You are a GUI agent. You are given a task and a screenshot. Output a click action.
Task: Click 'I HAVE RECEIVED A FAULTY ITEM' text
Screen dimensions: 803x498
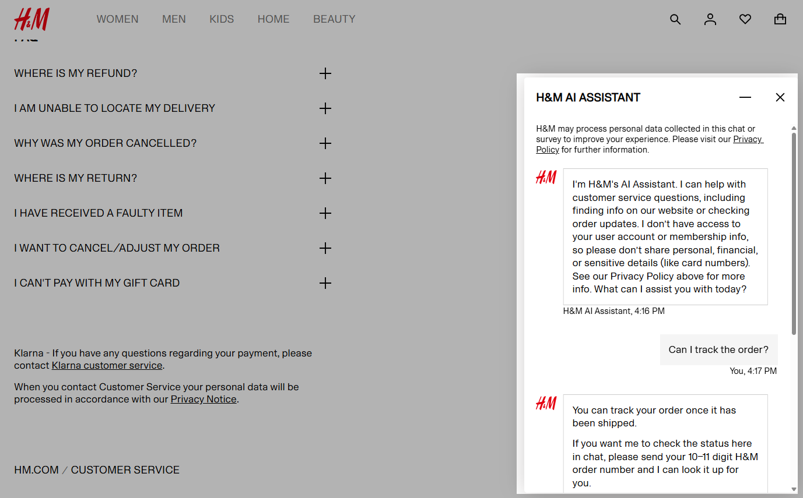99,213
